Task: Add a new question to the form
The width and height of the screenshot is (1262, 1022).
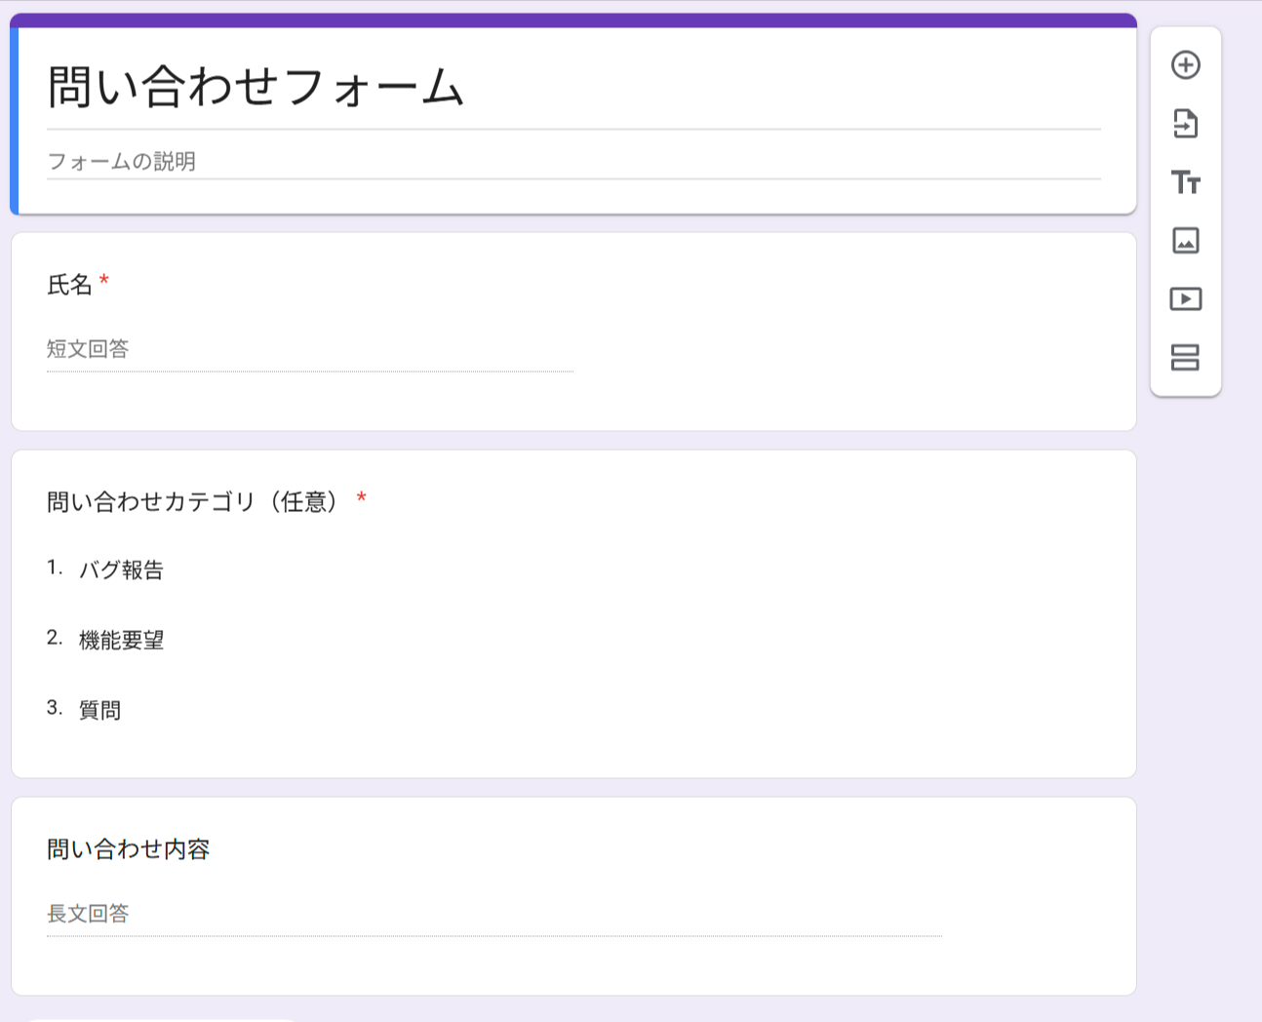Action: click(1186, 64)
